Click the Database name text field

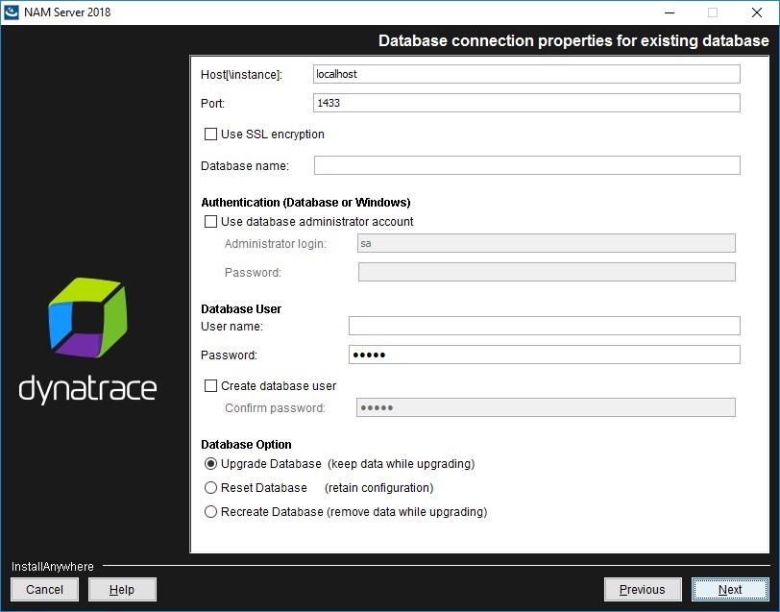coord(526,165)
